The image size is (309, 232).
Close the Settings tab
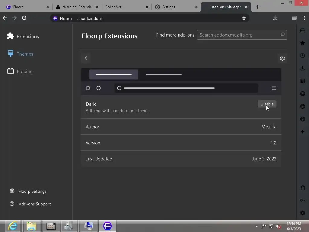[196, 7]
